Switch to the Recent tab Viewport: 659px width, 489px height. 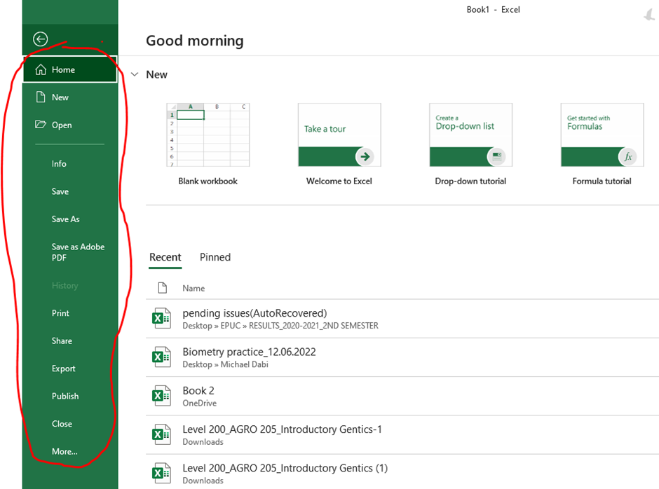165,257
